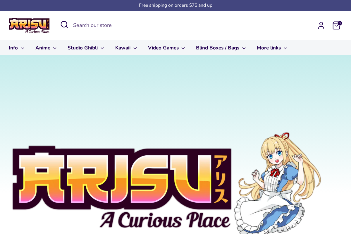The height and width of the screenshot is (234, 351).
Task: Select the Anime menu item
Action: click(43, 48)
